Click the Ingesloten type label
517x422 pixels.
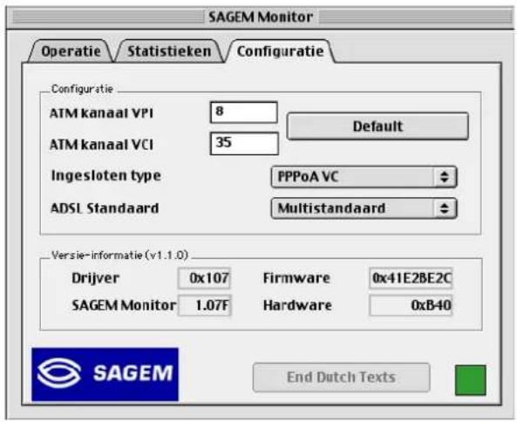coord(105,175)
